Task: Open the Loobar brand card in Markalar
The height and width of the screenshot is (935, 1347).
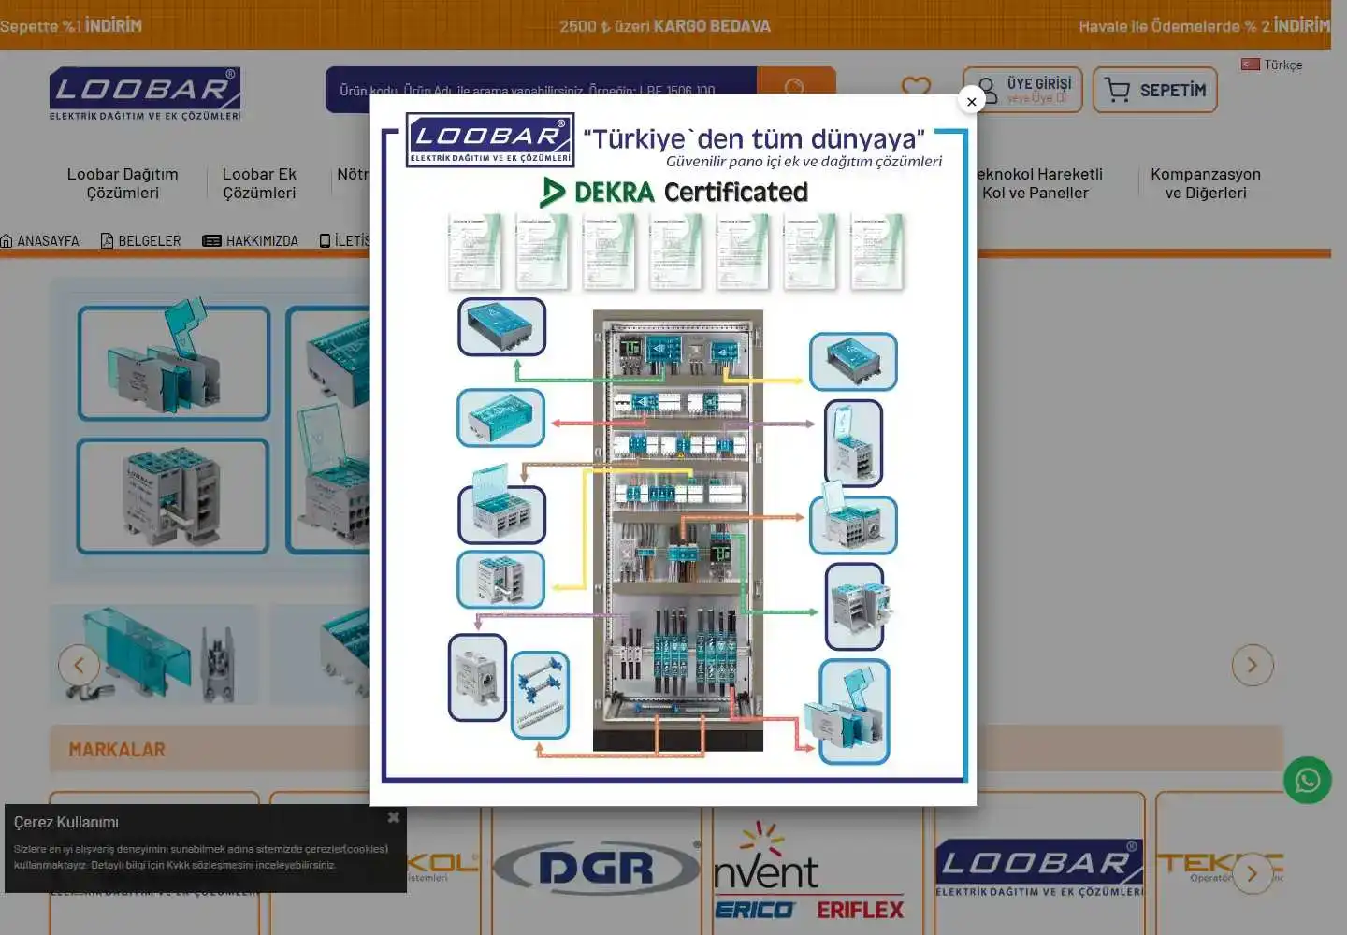Action: pyautogui.click(x=1039, y=869)
